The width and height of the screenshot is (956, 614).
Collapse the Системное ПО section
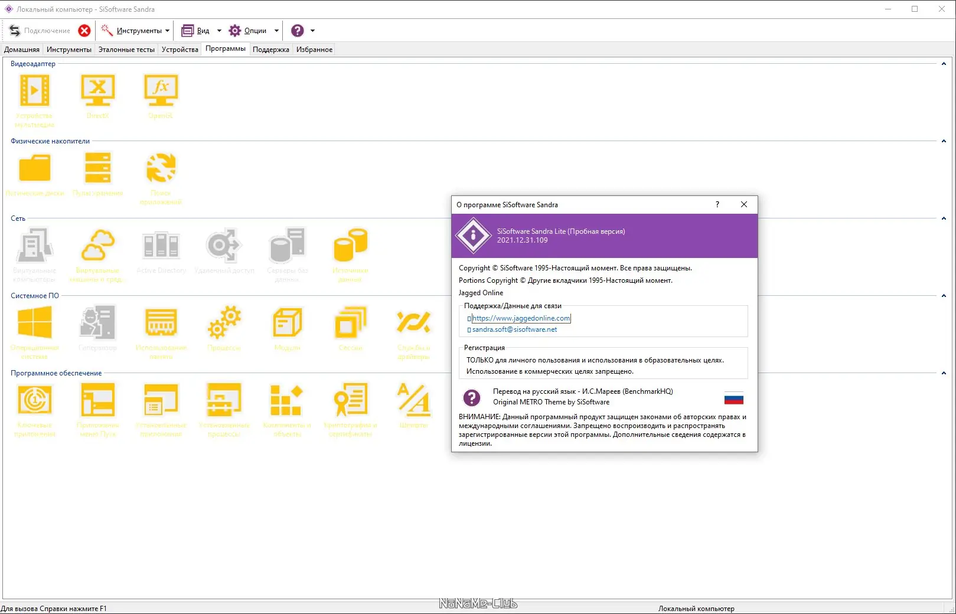point(944,296)
